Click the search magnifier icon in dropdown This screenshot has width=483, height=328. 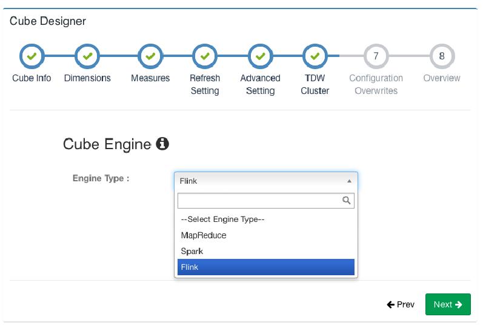pos(347,201)
